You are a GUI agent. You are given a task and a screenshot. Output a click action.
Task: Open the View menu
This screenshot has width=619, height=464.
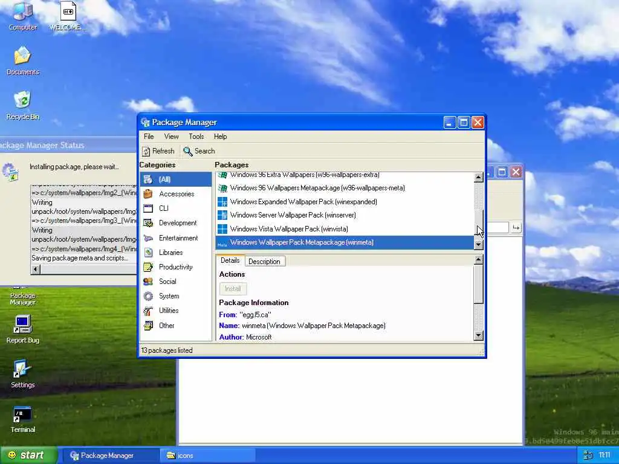tap(171, 137)
